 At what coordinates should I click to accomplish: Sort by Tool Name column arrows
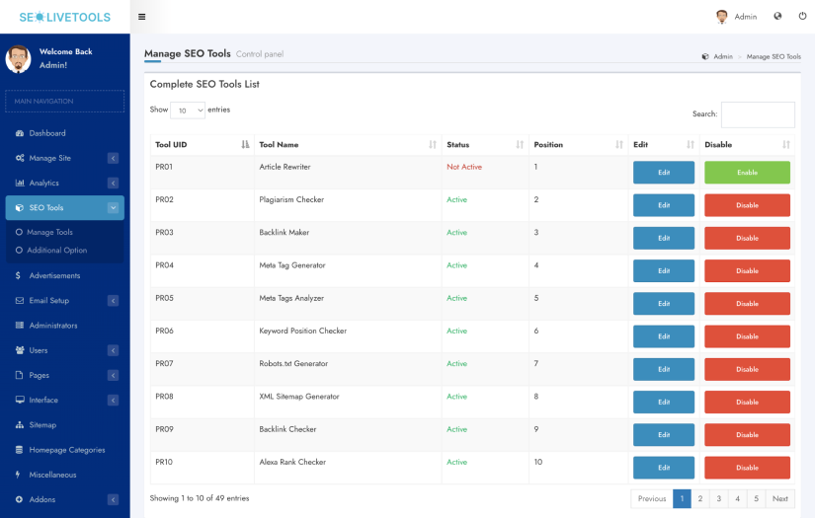coord(433,145)
